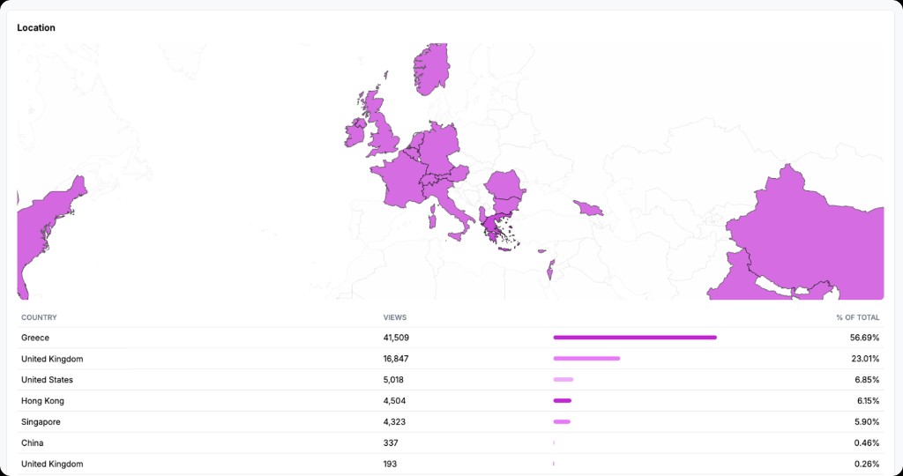Select the United Kingdom on the map
This screenshot has height=476, width=903.
click(386, 132)
